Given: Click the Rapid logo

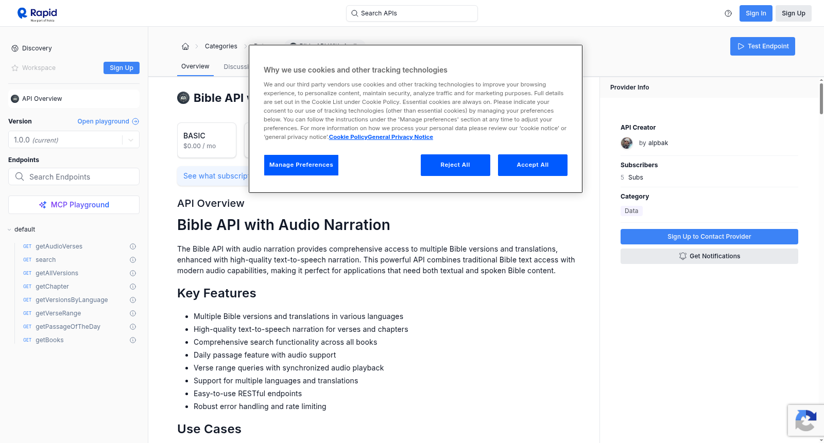Looking at the screenshot, I should (x=37, y=14).
